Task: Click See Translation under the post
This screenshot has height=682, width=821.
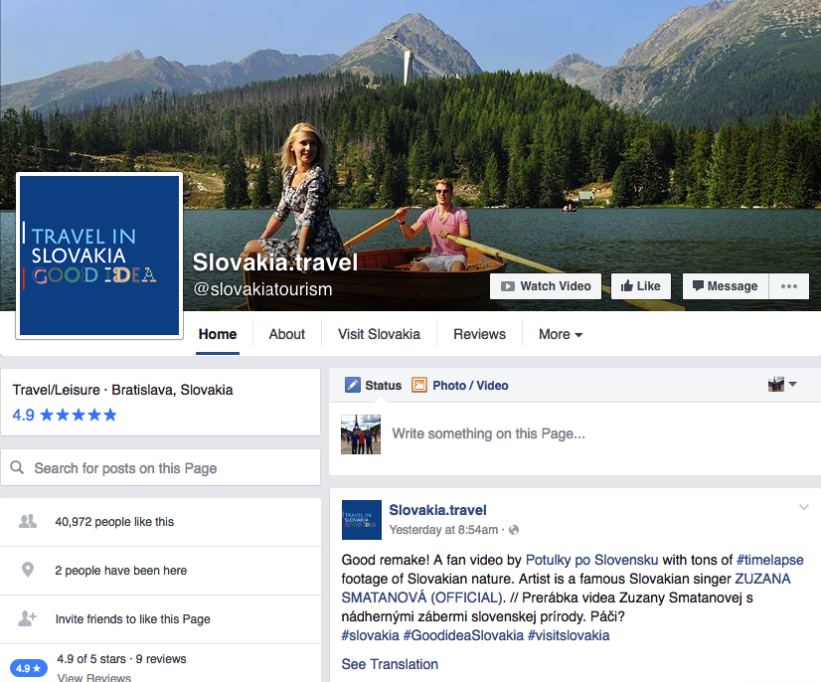Action: [x=390, y=664]
